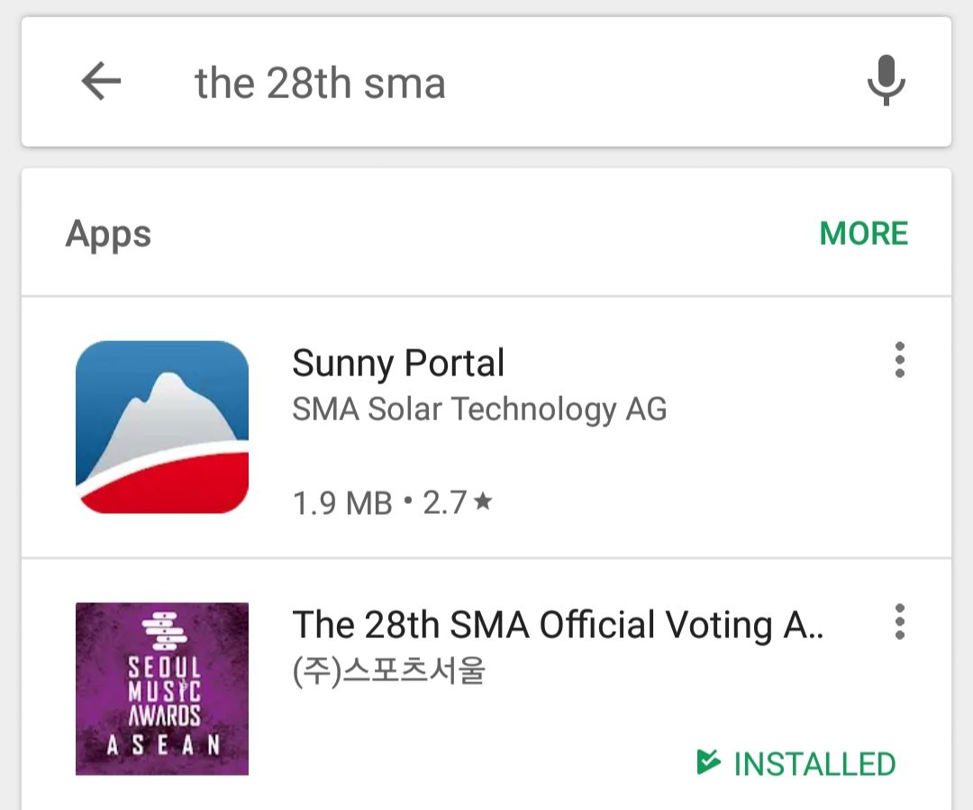
Task: Activate voice search microphone
Action: tap(886, 81)
